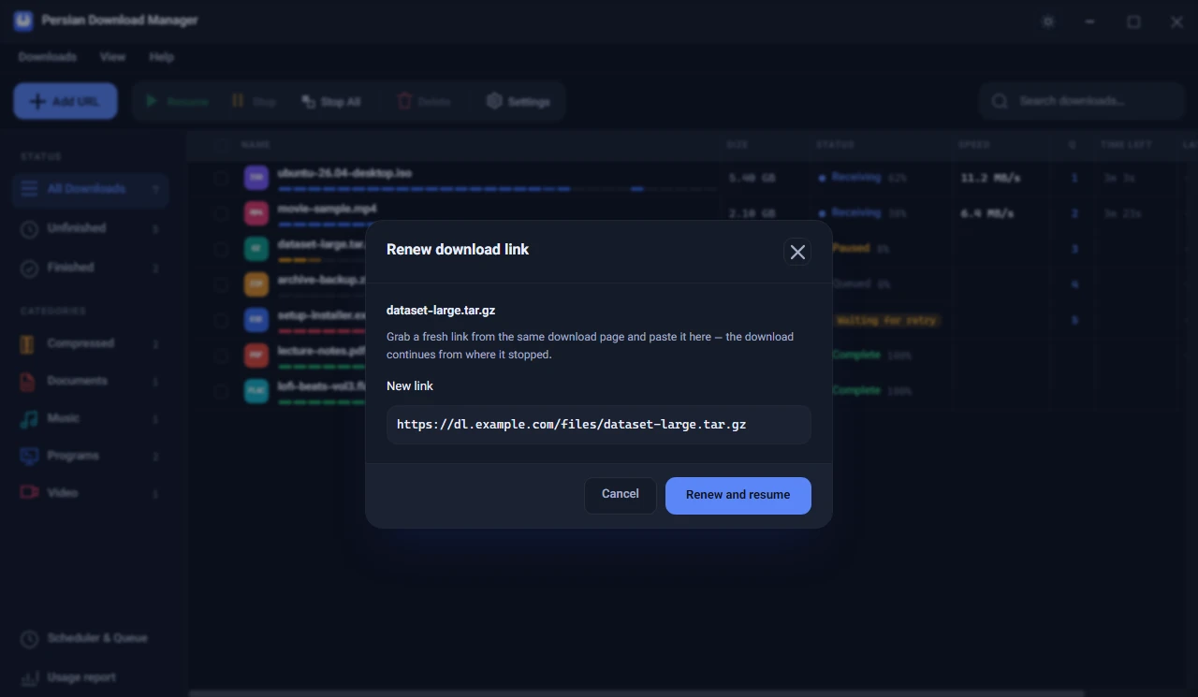This screenshot has width=1198, height=697.
Task: Click the Renew and resume button
Action: pyautogui.click(x=738, y=495)
